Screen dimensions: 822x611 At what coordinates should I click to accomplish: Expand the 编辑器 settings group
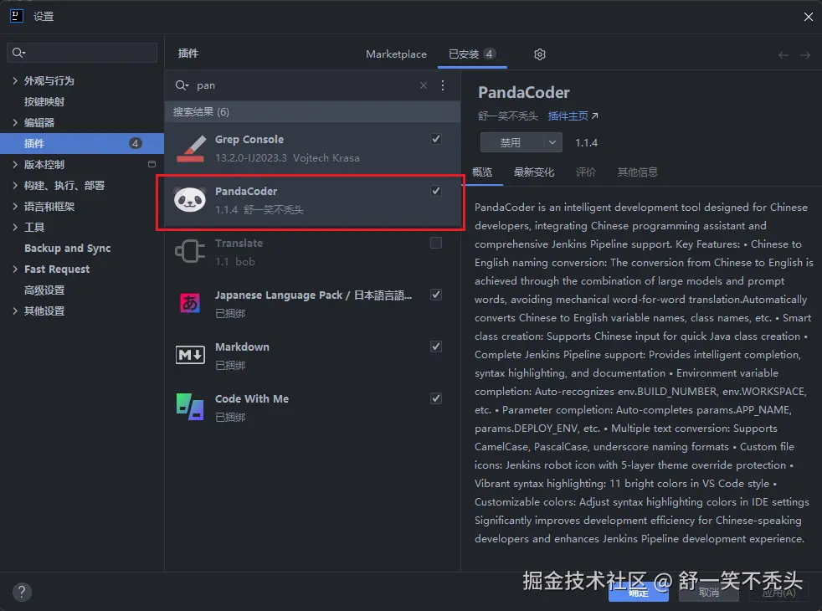(x=15, y=122)
